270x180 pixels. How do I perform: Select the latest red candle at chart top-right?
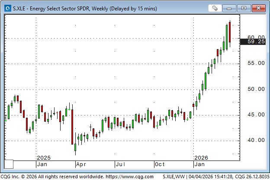(230, 32)
